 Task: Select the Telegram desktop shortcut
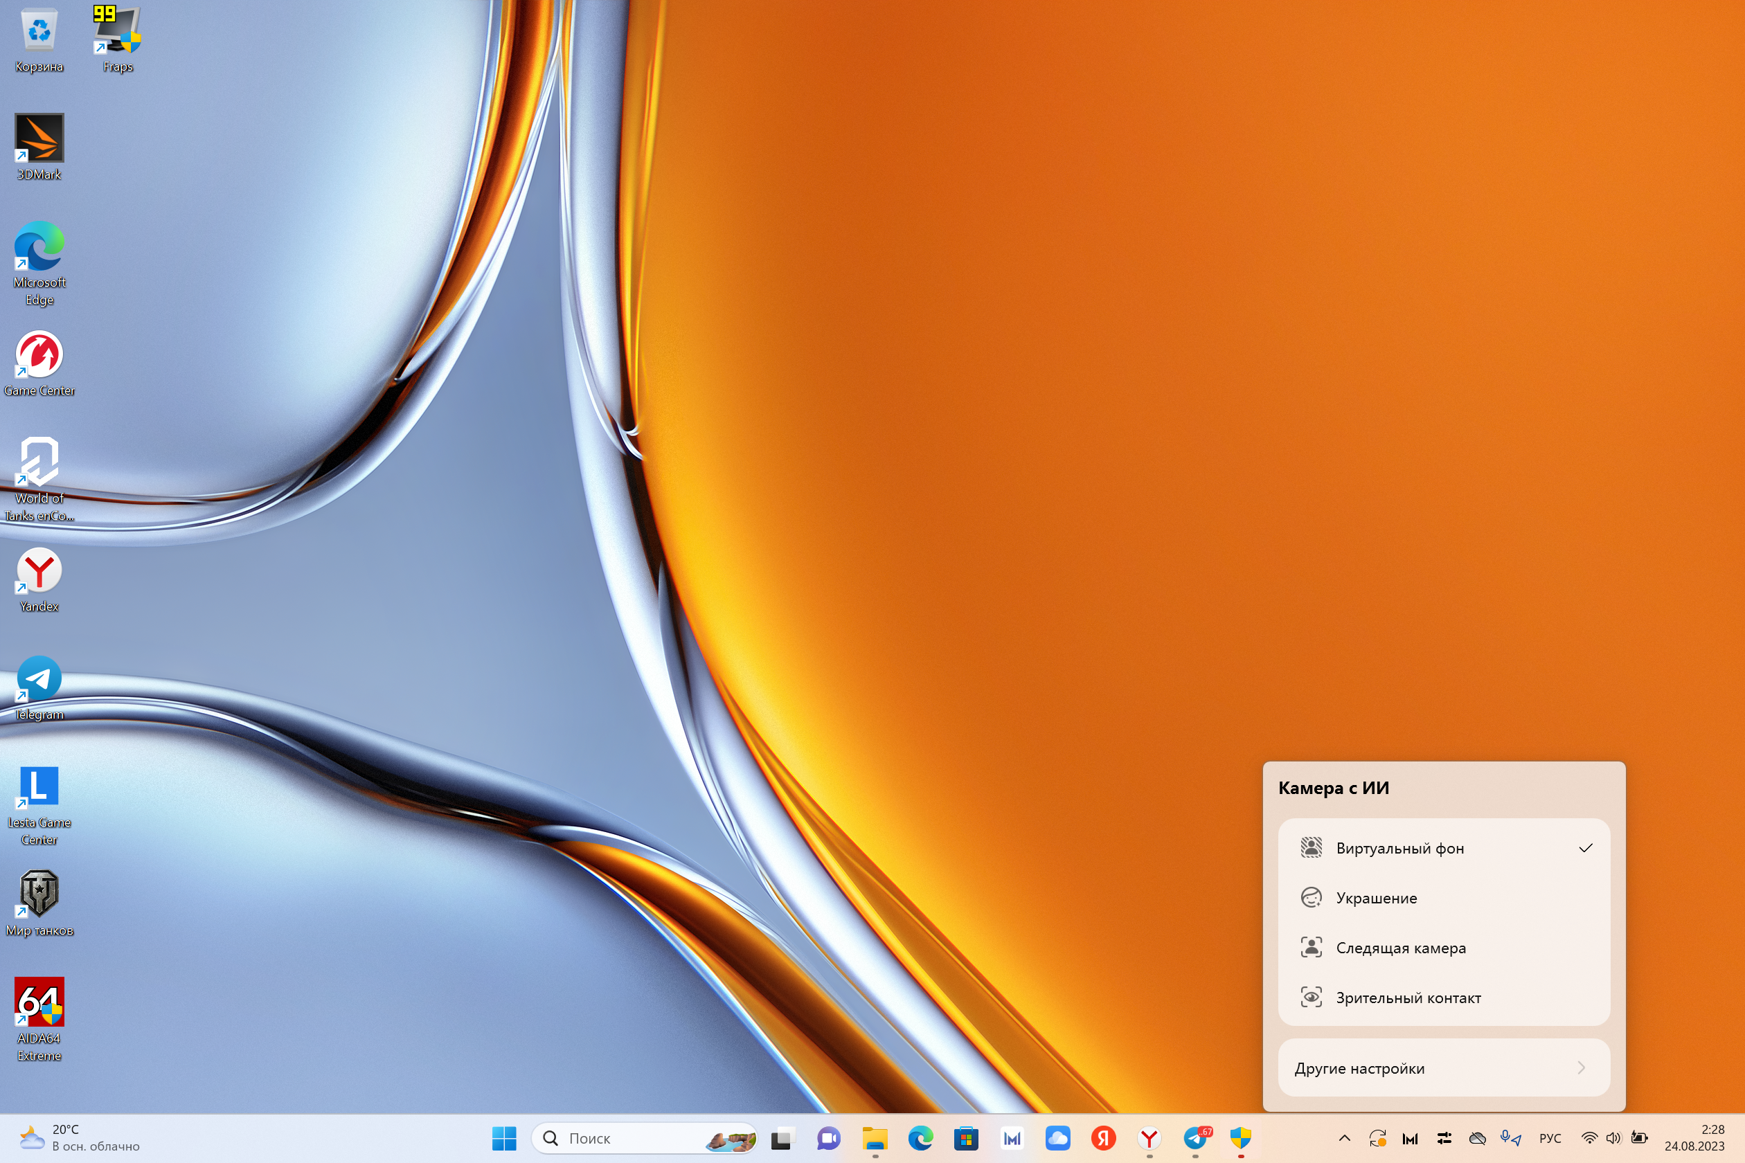click(39, 688)
